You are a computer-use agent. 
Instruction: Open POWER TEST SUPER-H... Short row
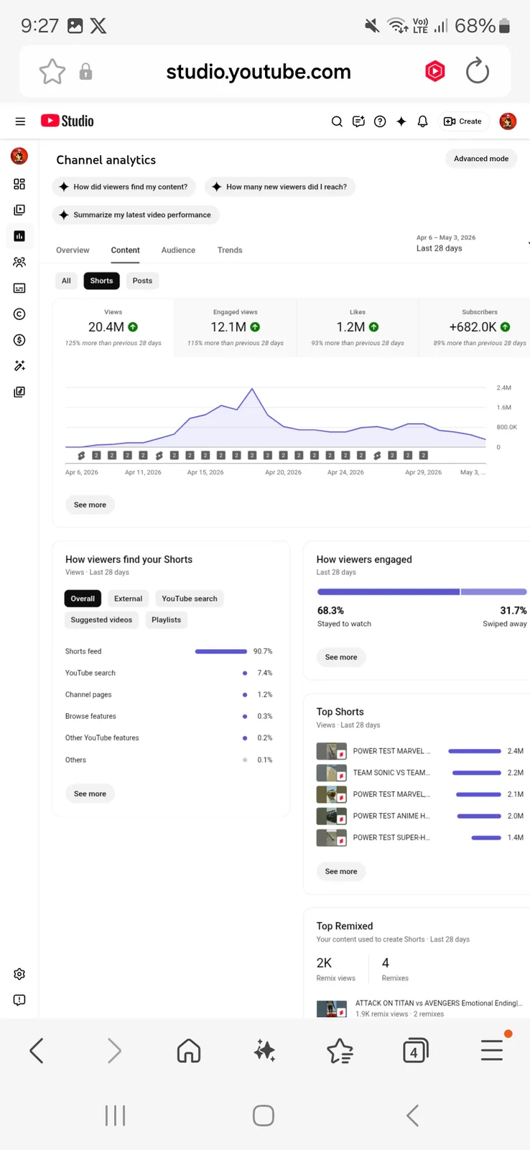pyautogui.click(x=420, y=837)
